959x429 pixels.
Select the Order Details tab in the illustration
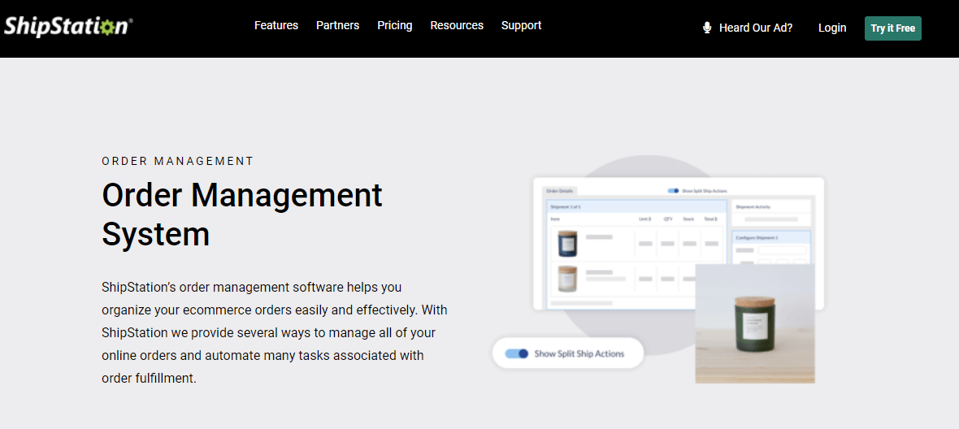(x=560, y=191)
